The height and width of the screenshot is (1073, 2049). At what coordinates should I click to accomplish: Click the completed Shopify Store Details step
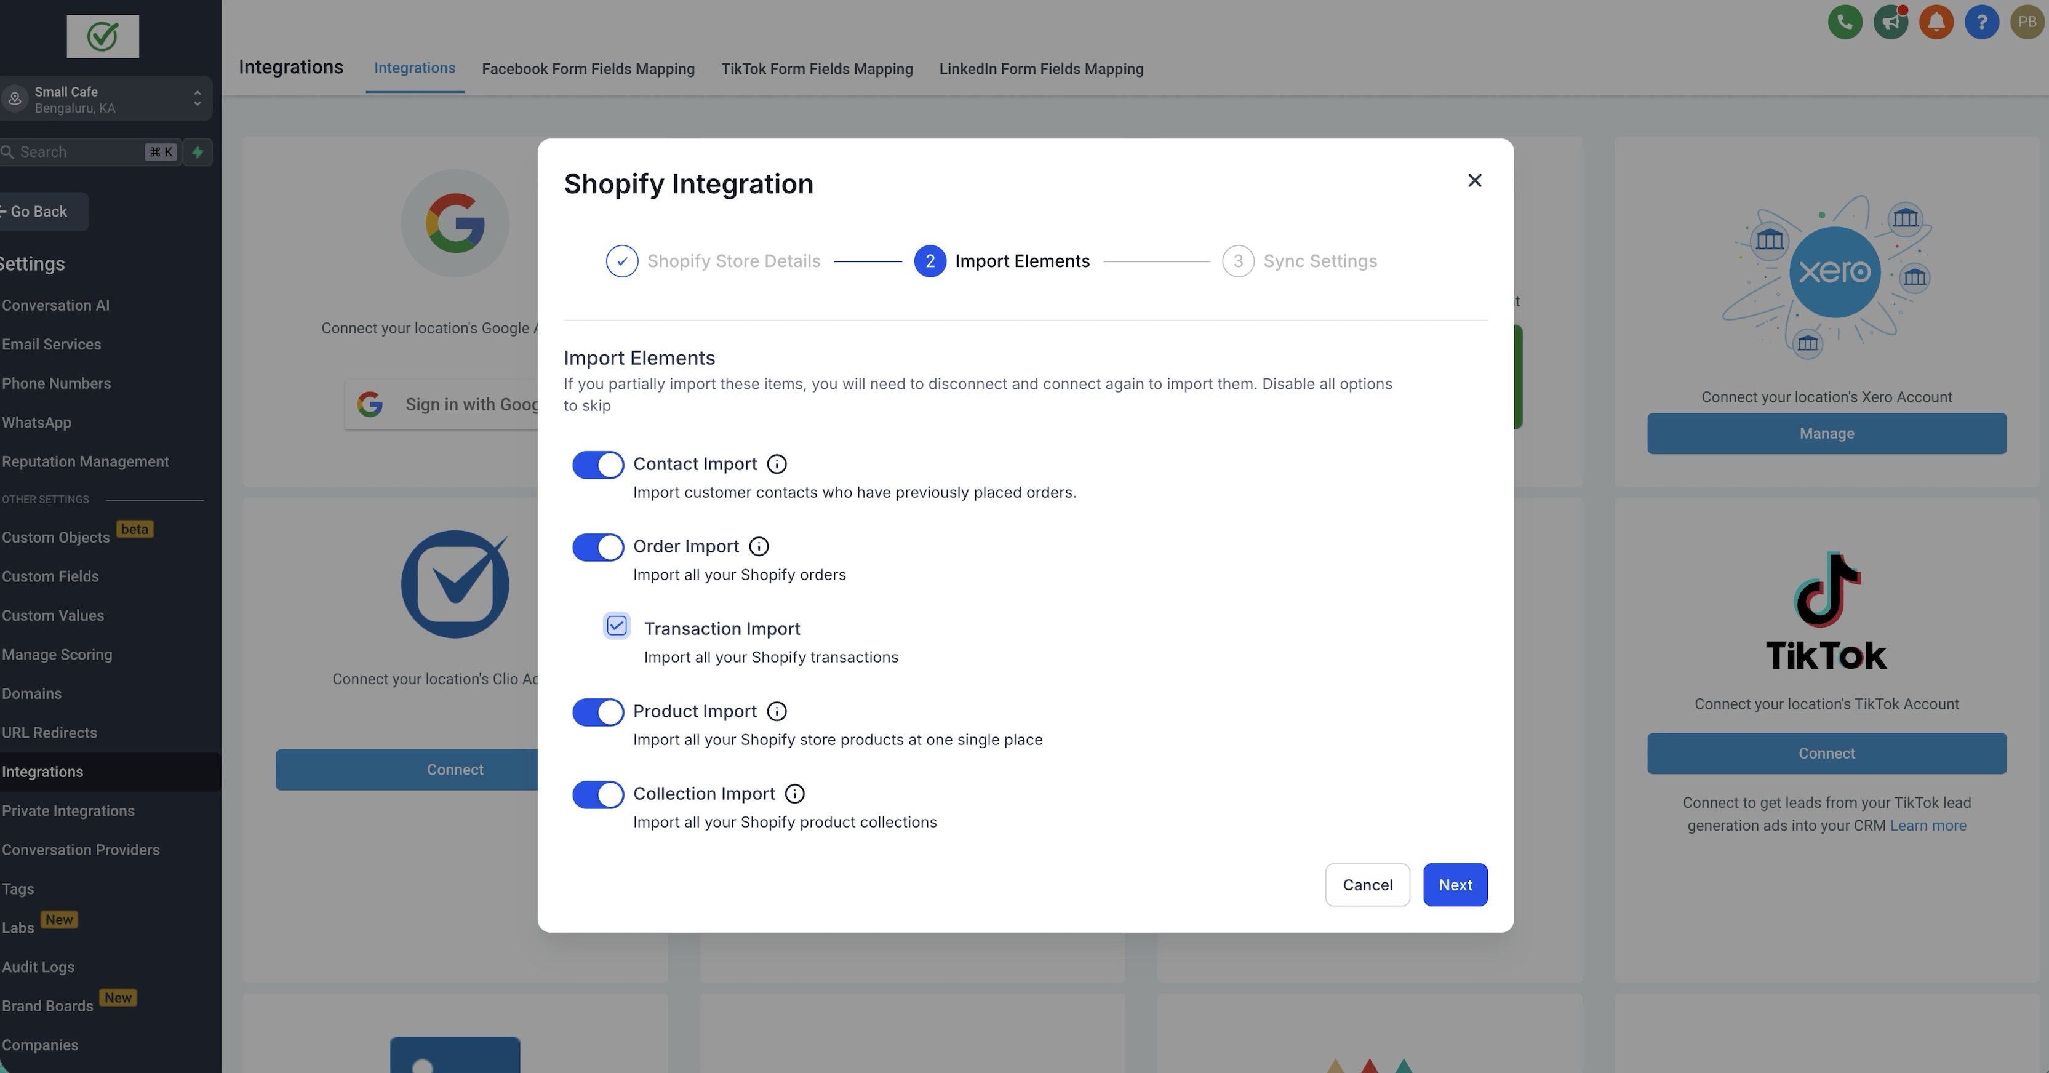[x=713, y=261]
